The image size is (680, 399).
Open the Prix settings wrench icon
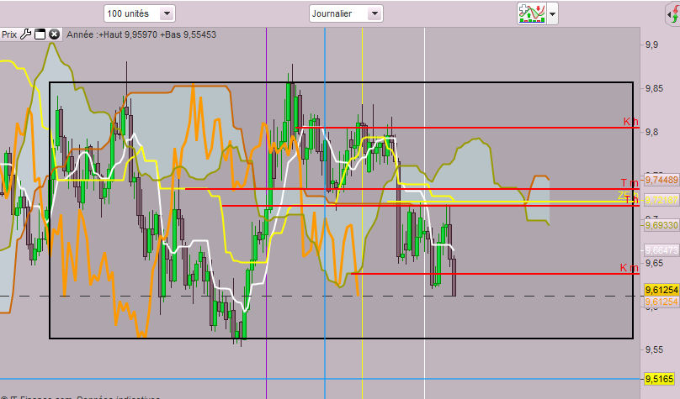25,34
